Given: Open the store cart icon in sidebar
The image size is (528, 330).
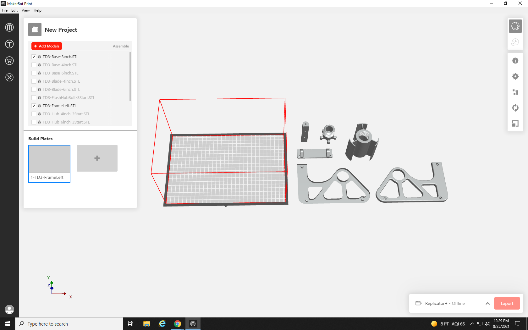Looking at the screenshot, I should pyautogui.click(x=9, y=61).
